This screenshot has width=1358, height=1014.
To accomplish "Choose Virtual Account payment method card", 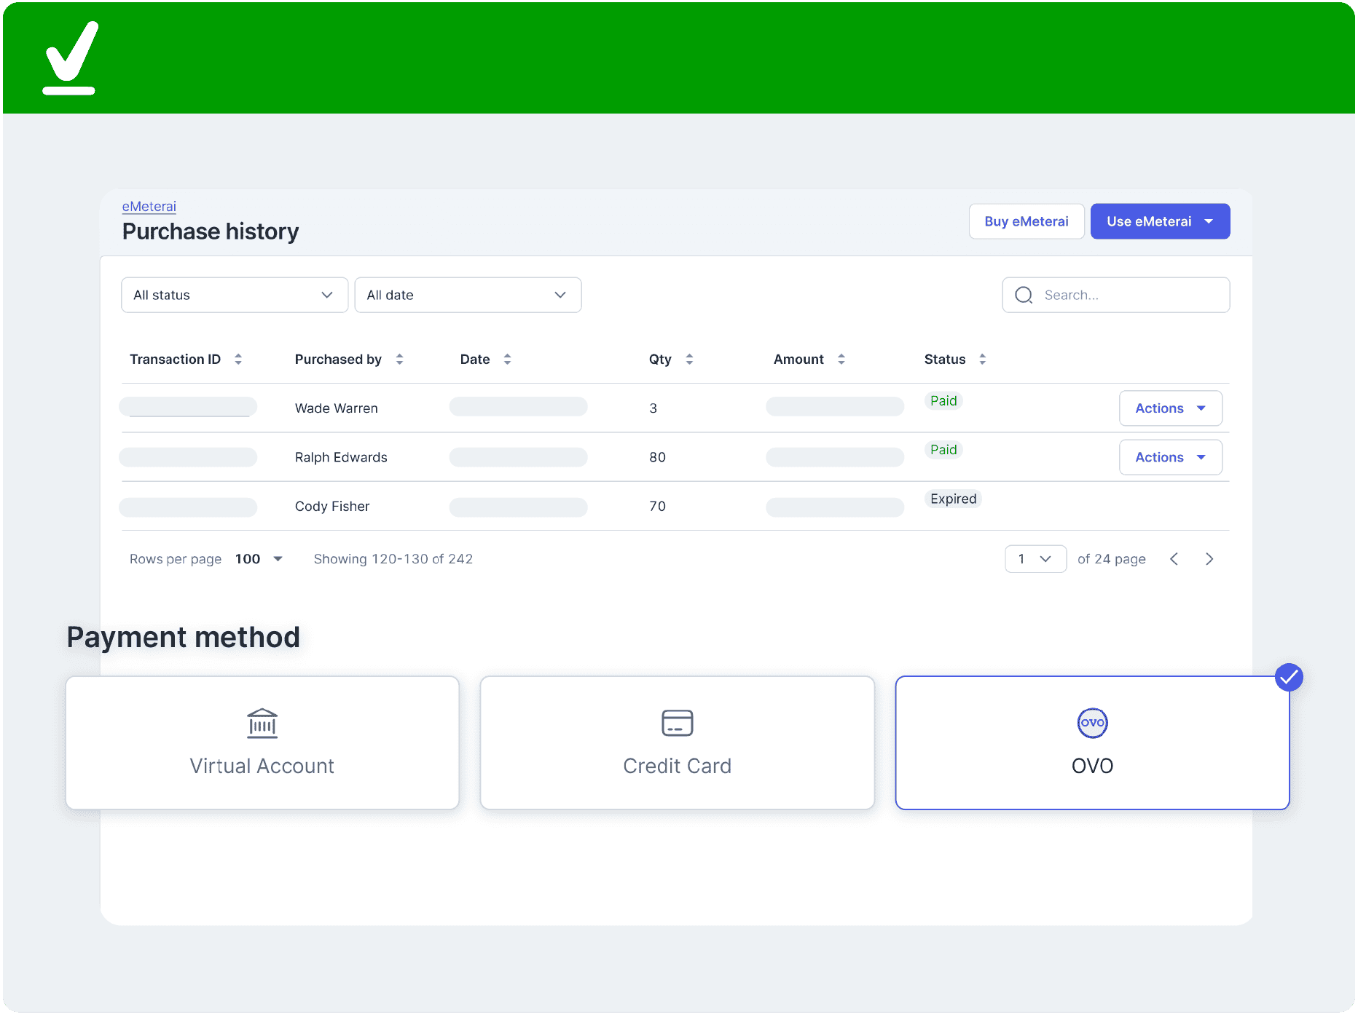I will click(262, 742).
